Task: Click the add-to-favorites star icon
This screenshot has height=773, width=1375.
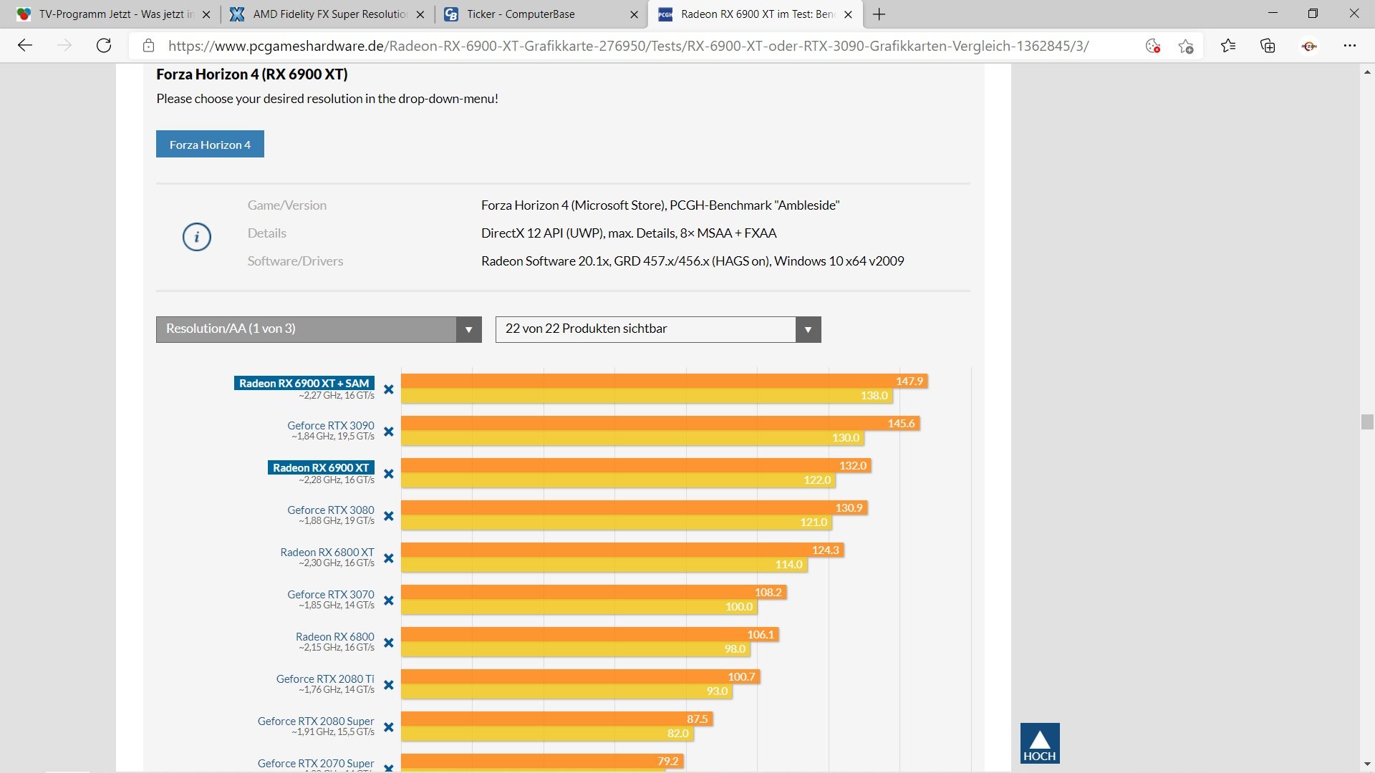Action: (1185, 46)
